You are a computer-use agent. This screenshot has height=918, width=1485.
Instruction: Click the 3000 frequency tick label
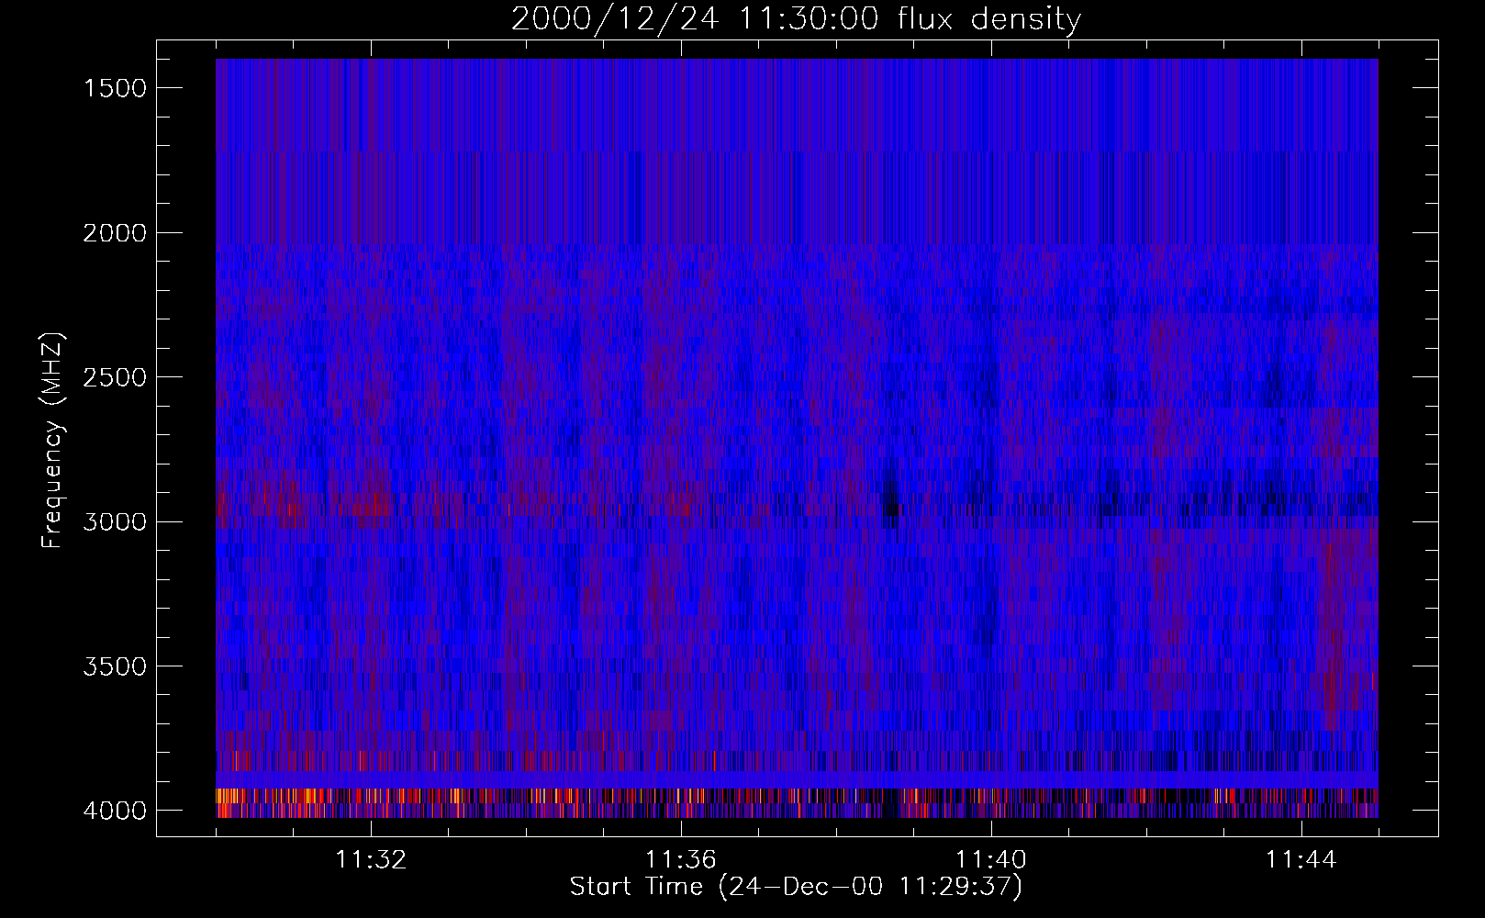115,522
